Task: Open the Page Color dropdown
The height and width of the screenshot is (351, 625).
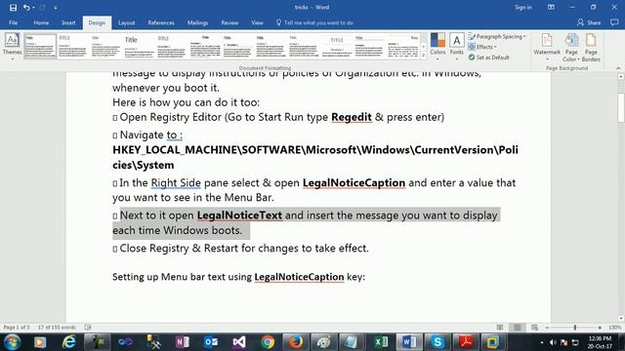Action: [571, 48]
